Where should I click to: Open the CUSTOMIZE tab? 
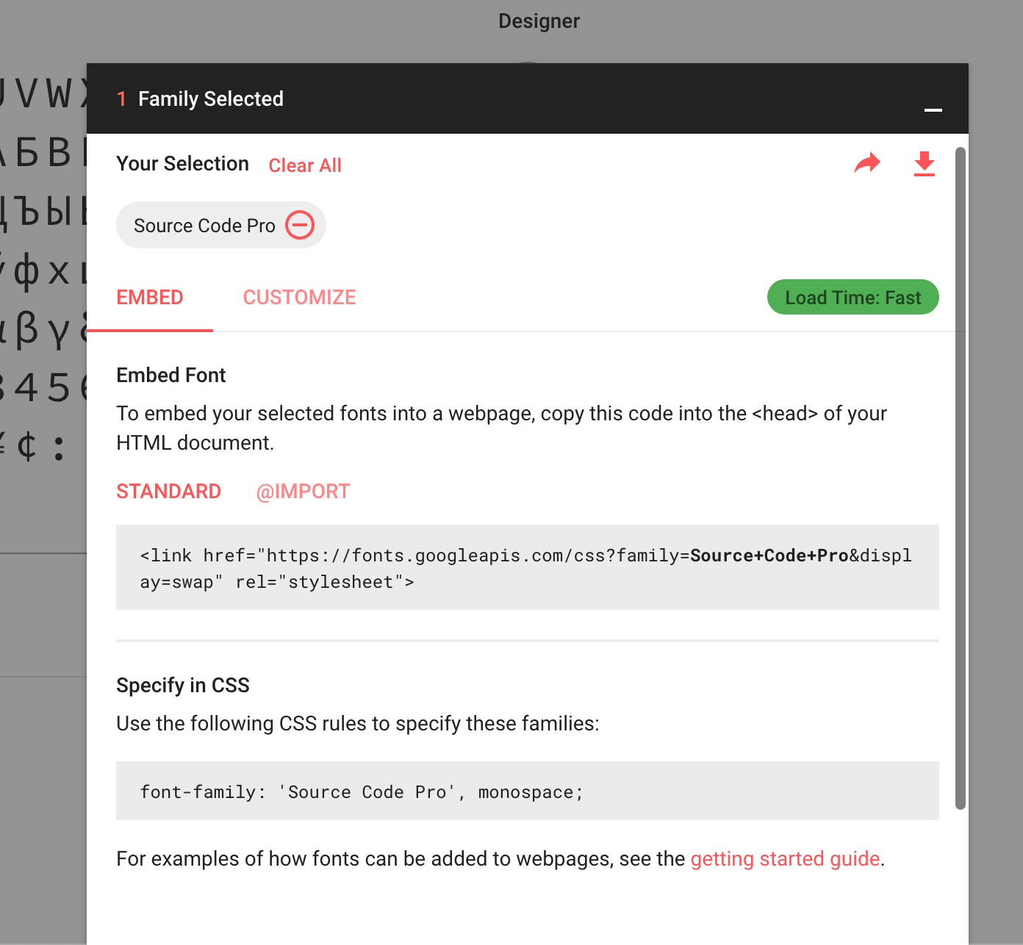tap(299, 298)
